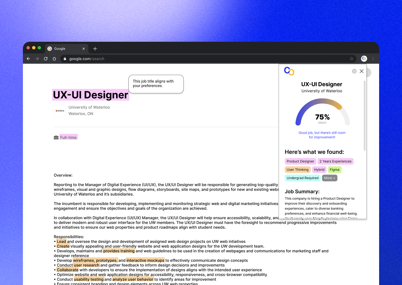Click the Here's what we found: heading
Image resolution: width=402 pixels, height=285 pixels.
click(x=314, y=152)
